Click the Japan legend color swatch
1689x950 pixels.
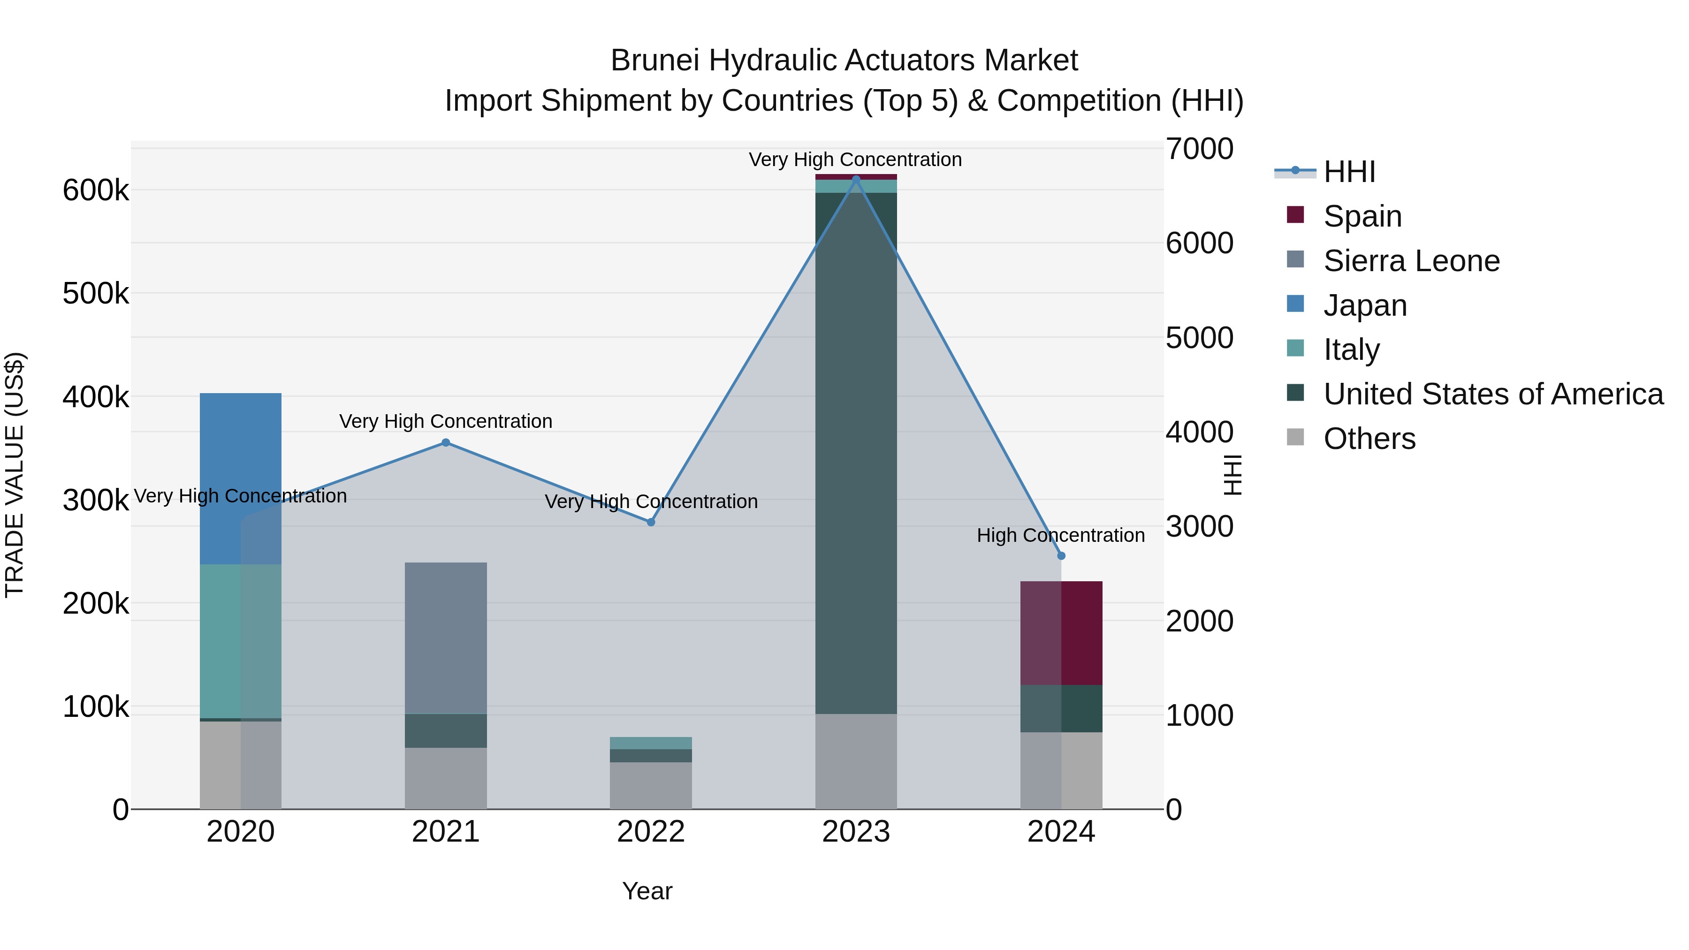(1295, 304)
